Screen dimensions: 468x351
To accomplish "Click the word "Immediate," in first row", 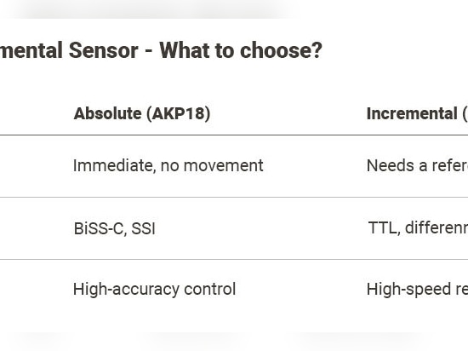I will click(x=115, y=166).
